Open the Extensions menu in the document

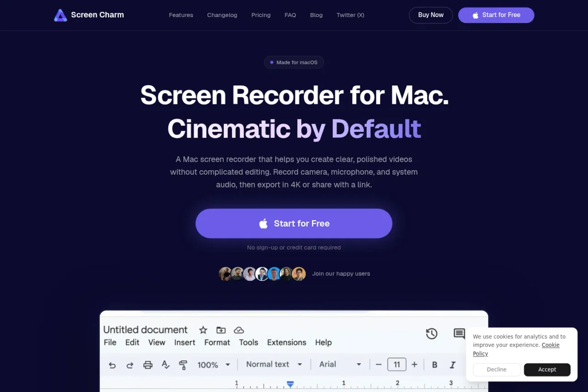click(x=287, y=342)
